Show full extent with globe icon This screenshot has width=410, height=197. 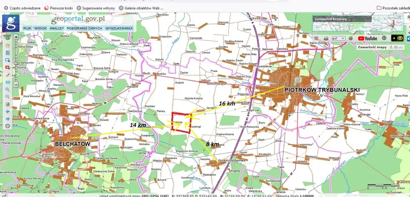(8, 104)
